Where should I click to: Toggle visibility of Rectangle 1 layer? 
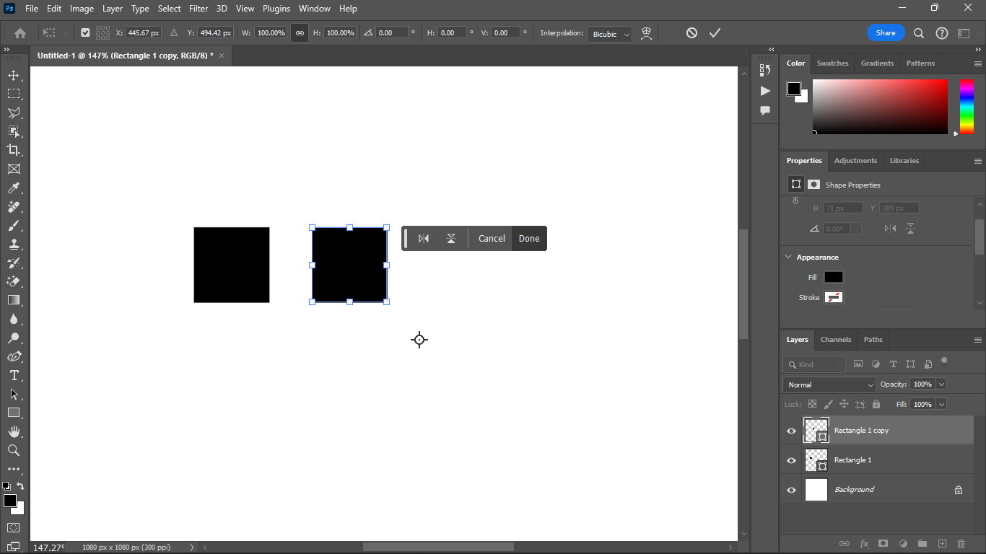(791, 460)
